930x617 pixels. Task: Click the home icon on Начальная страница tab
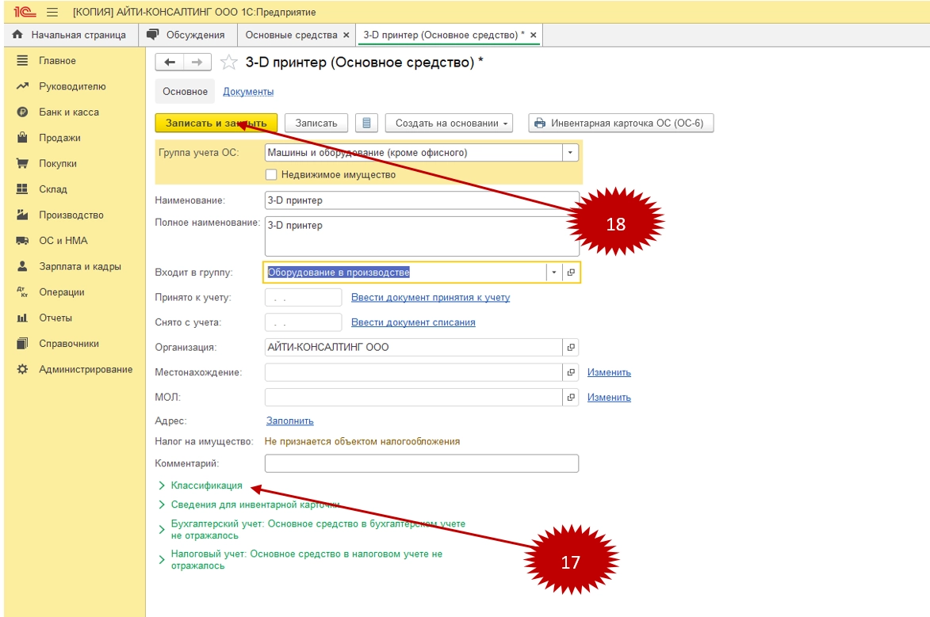pyautogui.click(x=17, y=34)
